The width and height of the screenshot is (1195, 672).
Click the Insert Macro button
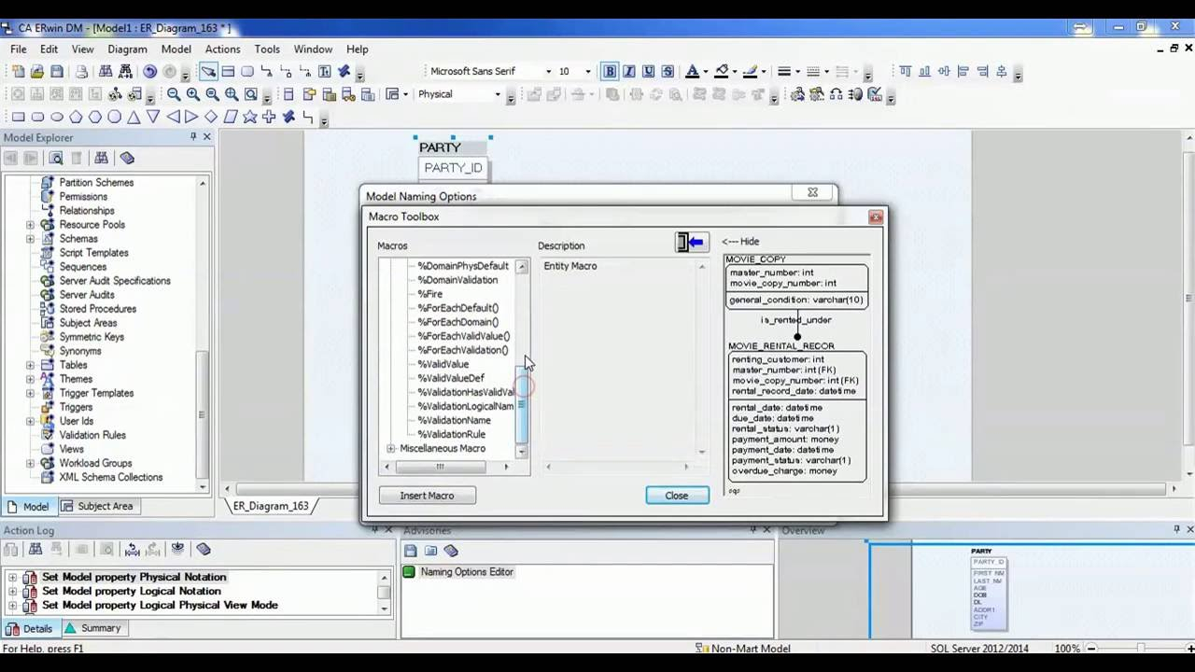pyautogui.click(x=427, y=495)
